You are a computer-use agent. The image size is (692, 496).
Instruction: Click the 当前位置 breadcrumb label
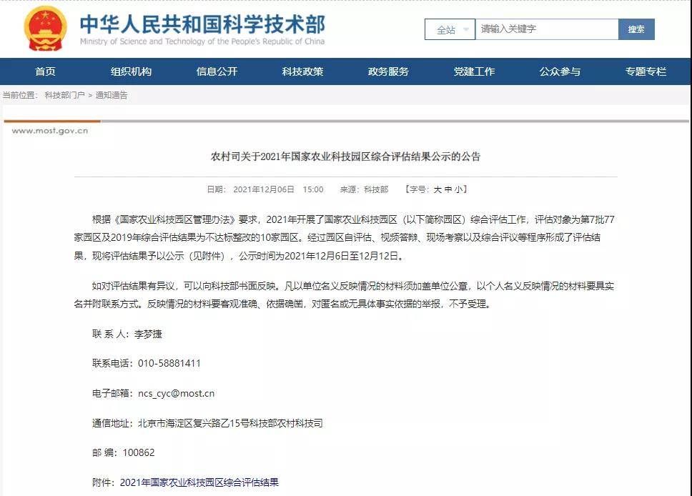coord(20,95)
